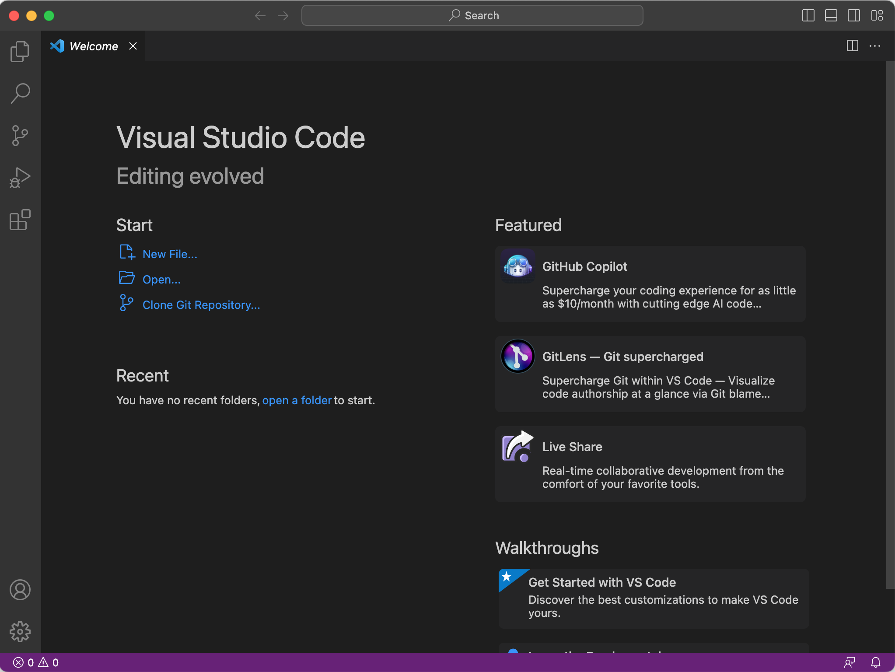The width and height of the screenshot is (895, 672).
Task: Open the Manage settings gear
Action: click(20, 631)
